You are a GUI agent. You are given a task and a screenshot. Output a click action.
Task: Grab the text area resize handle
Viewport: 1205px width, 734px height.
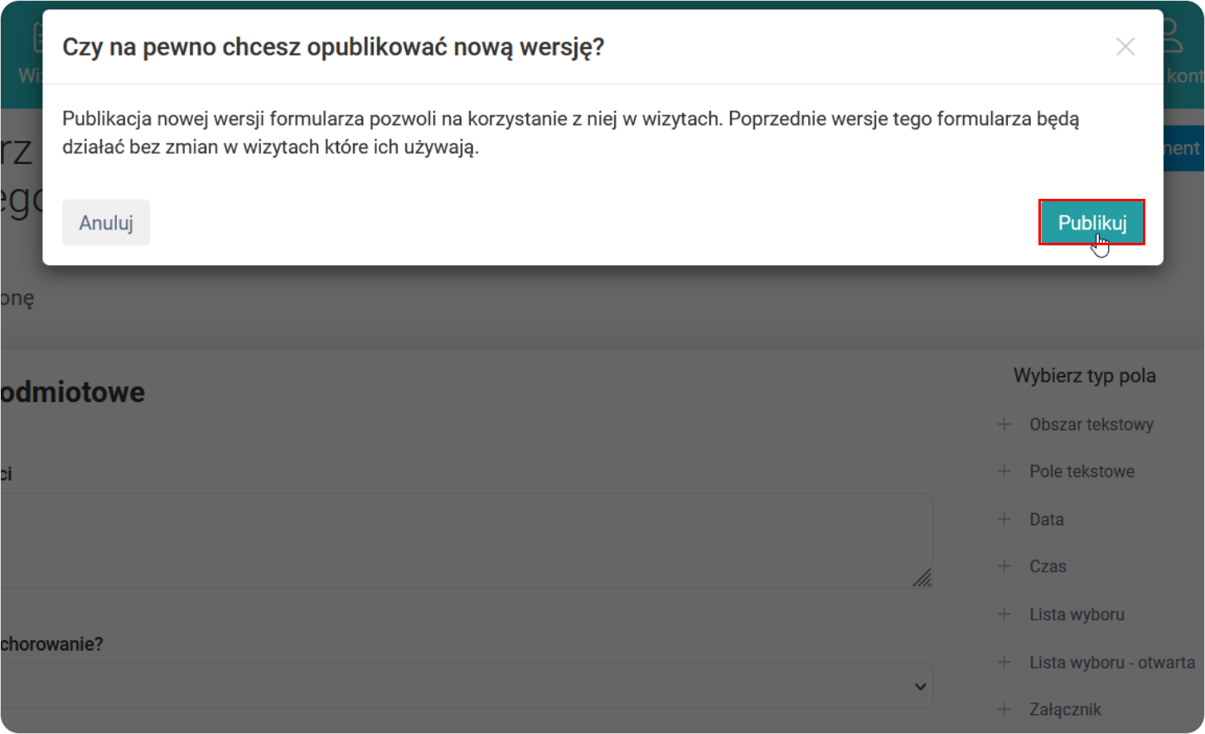pos(922,577)
